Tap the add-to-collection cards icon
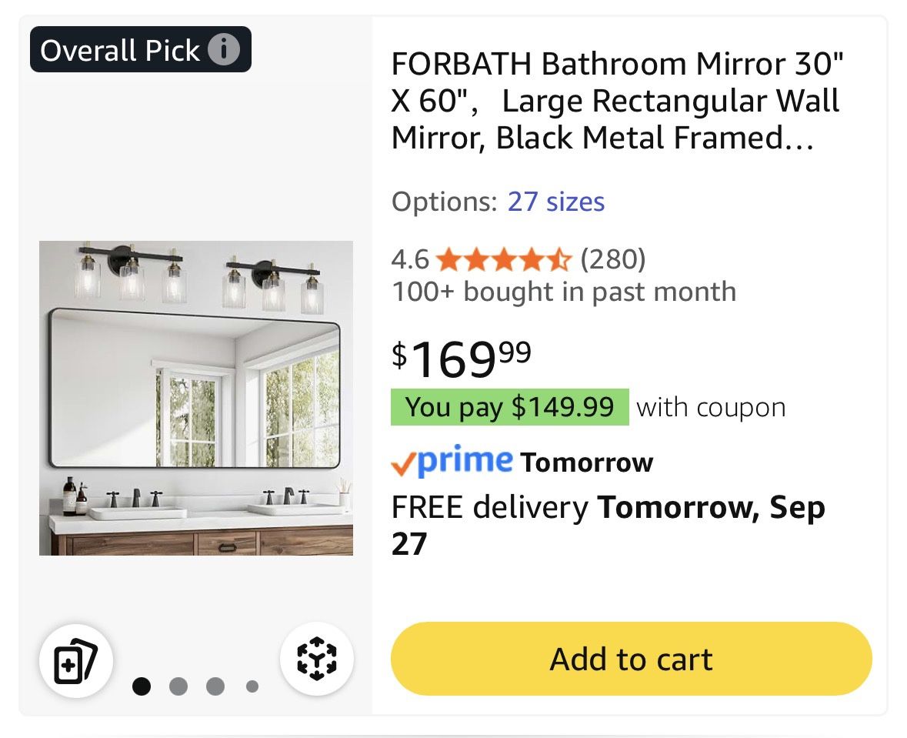 tap(76, 660)
